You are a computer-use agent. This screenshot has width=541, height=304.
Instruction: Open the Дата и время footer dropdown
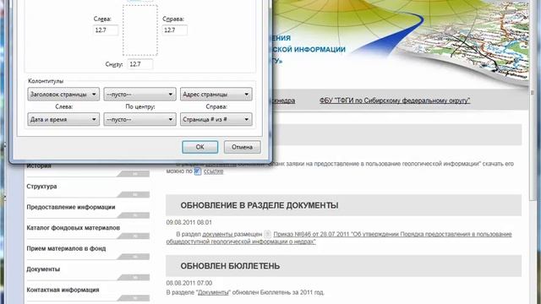click(63, 119)
